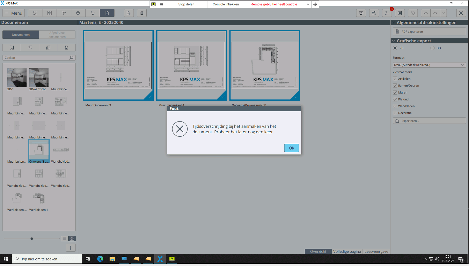
Task: Select the 3D radio button
Action: (x=432, y=48)
